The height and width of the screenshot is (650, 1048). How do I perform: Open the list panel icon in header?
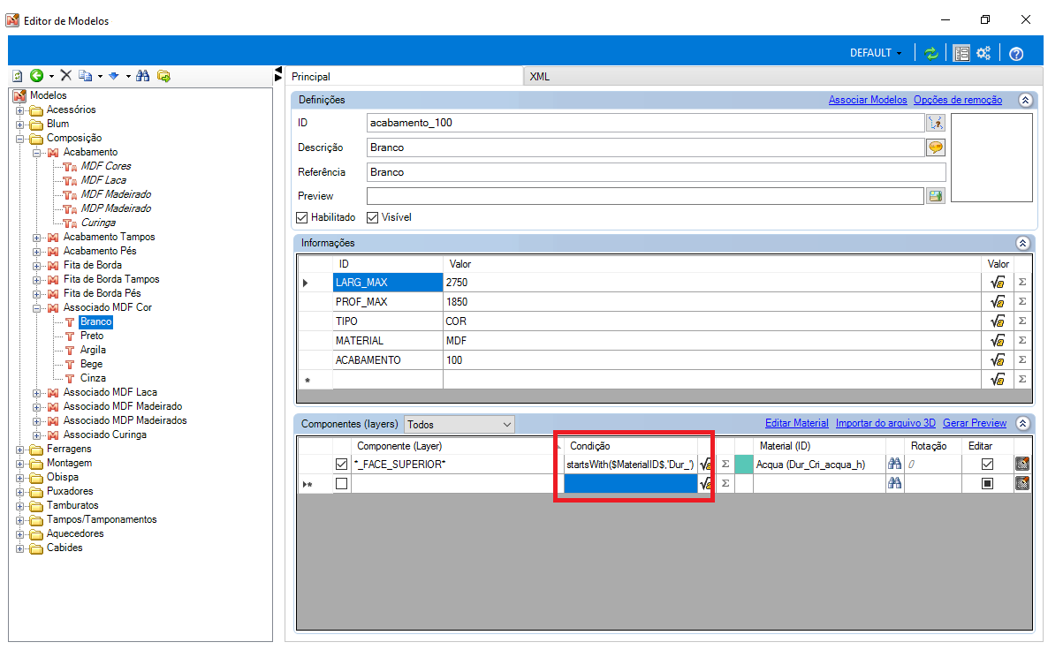coord(961,54)
